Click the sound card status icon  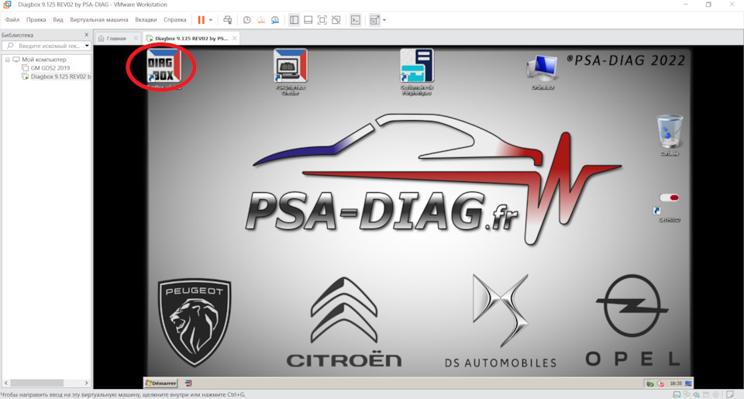696,394
